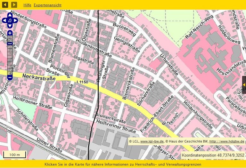
Task: Reset map view with the center pan icon
Action: coord(10,21)
